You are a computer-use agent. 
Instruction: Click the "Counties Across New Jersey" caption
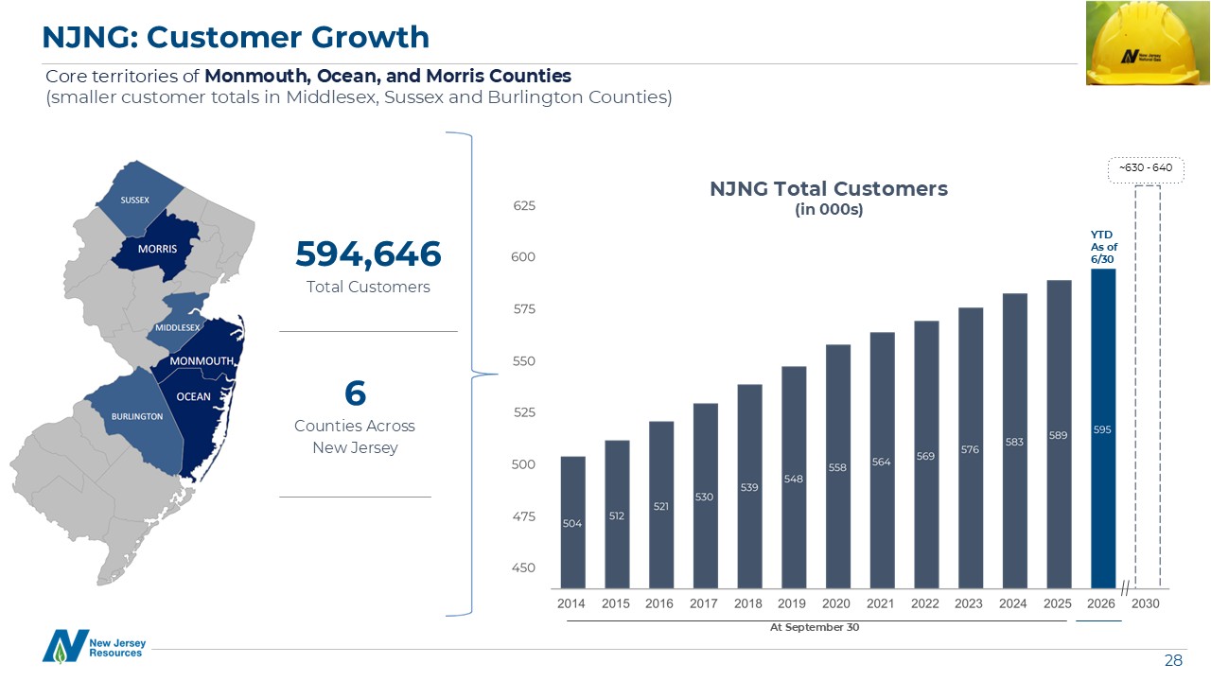click(355, 437)
